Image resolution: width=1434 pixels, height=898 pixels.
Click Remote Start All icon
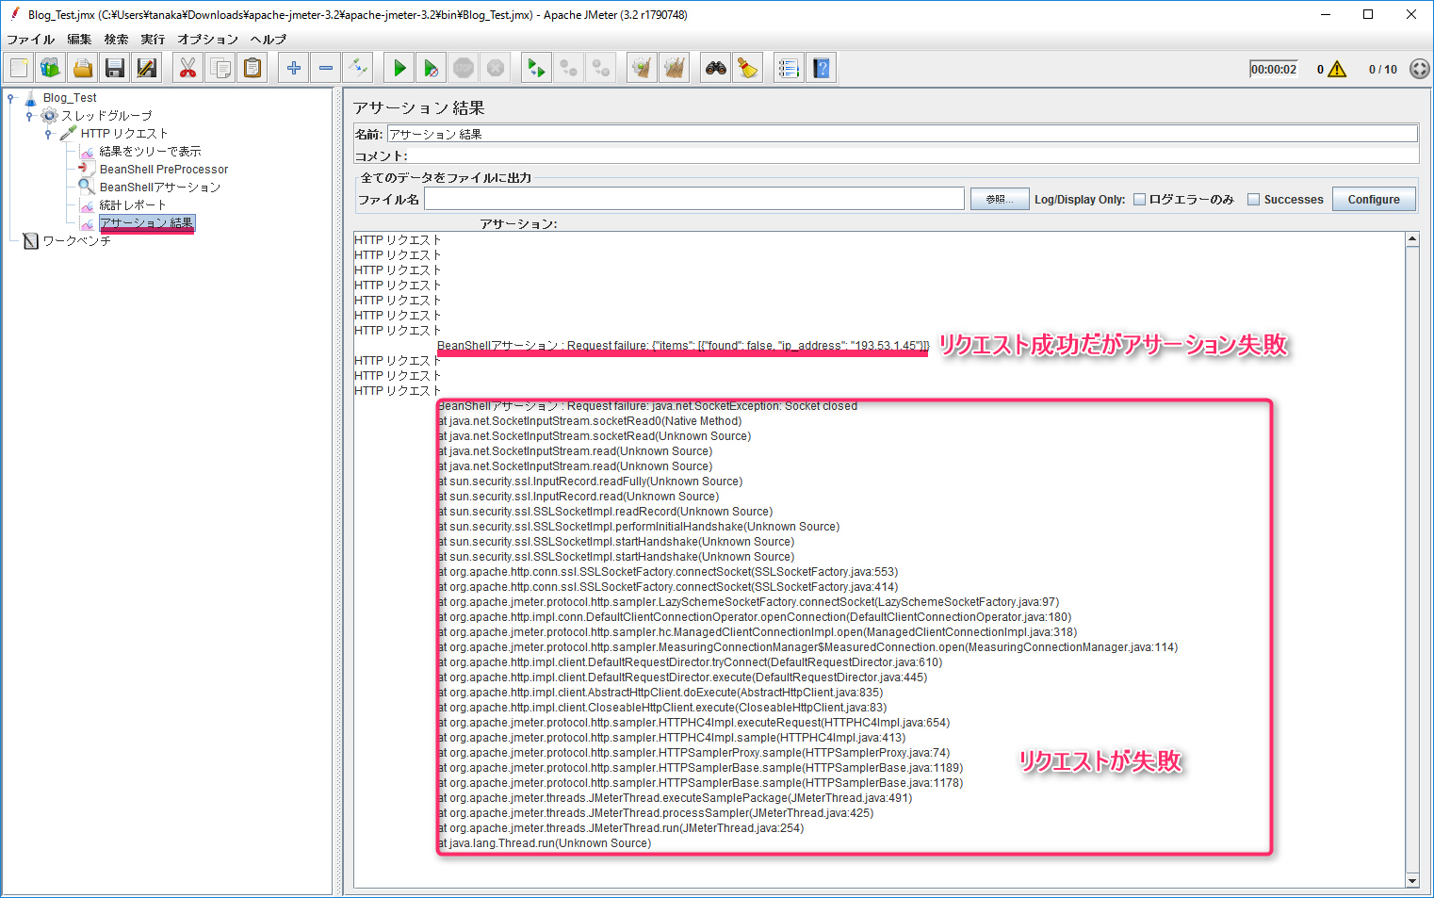(x=537, y=68)
